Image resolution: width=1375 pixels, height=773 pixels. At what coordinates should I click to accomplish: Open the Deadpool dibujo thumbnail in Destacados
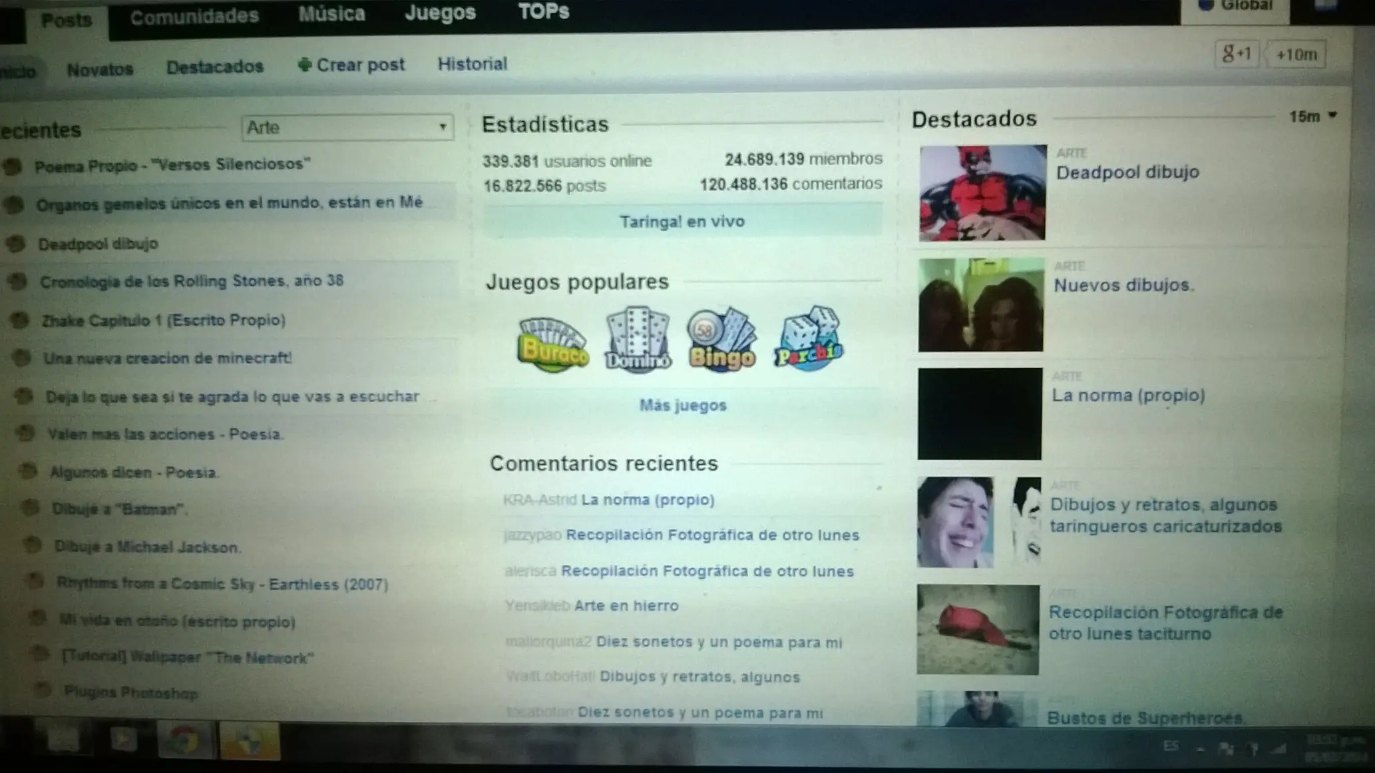click(x=982, y=193)
